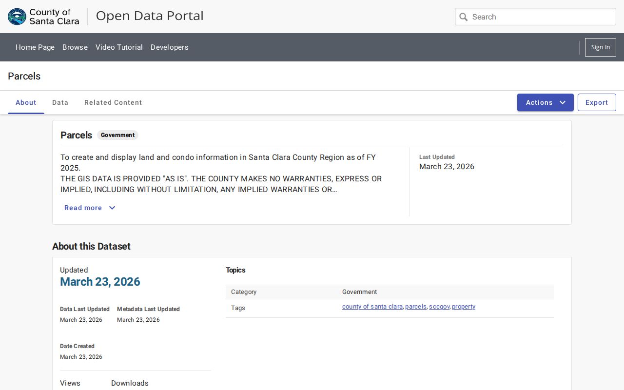The image size is (624, 390).
Task: Expand the description with Read more
Action: click(x=90, y=208)
